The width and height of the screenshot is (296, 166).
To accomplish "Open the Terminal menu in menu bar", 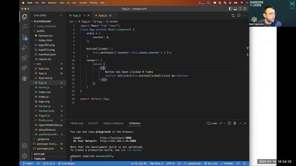I will pos(83,3).
